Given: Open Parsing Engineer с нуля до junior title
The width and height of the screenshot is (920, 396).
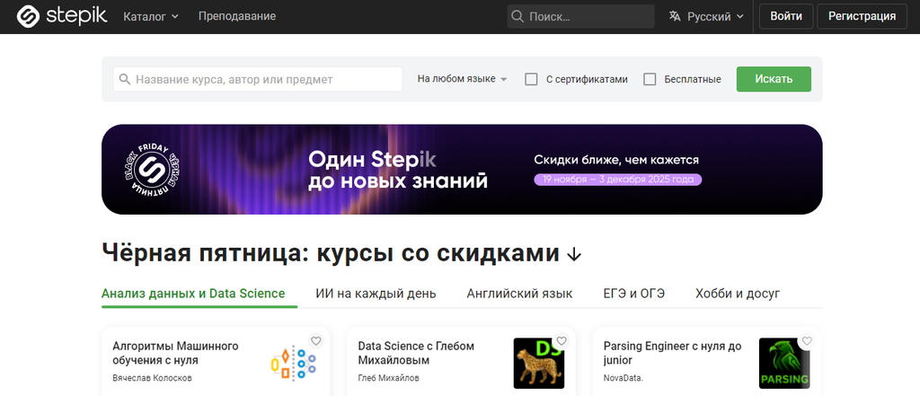Looking at the screenshot, I should (x=672, y=353).
